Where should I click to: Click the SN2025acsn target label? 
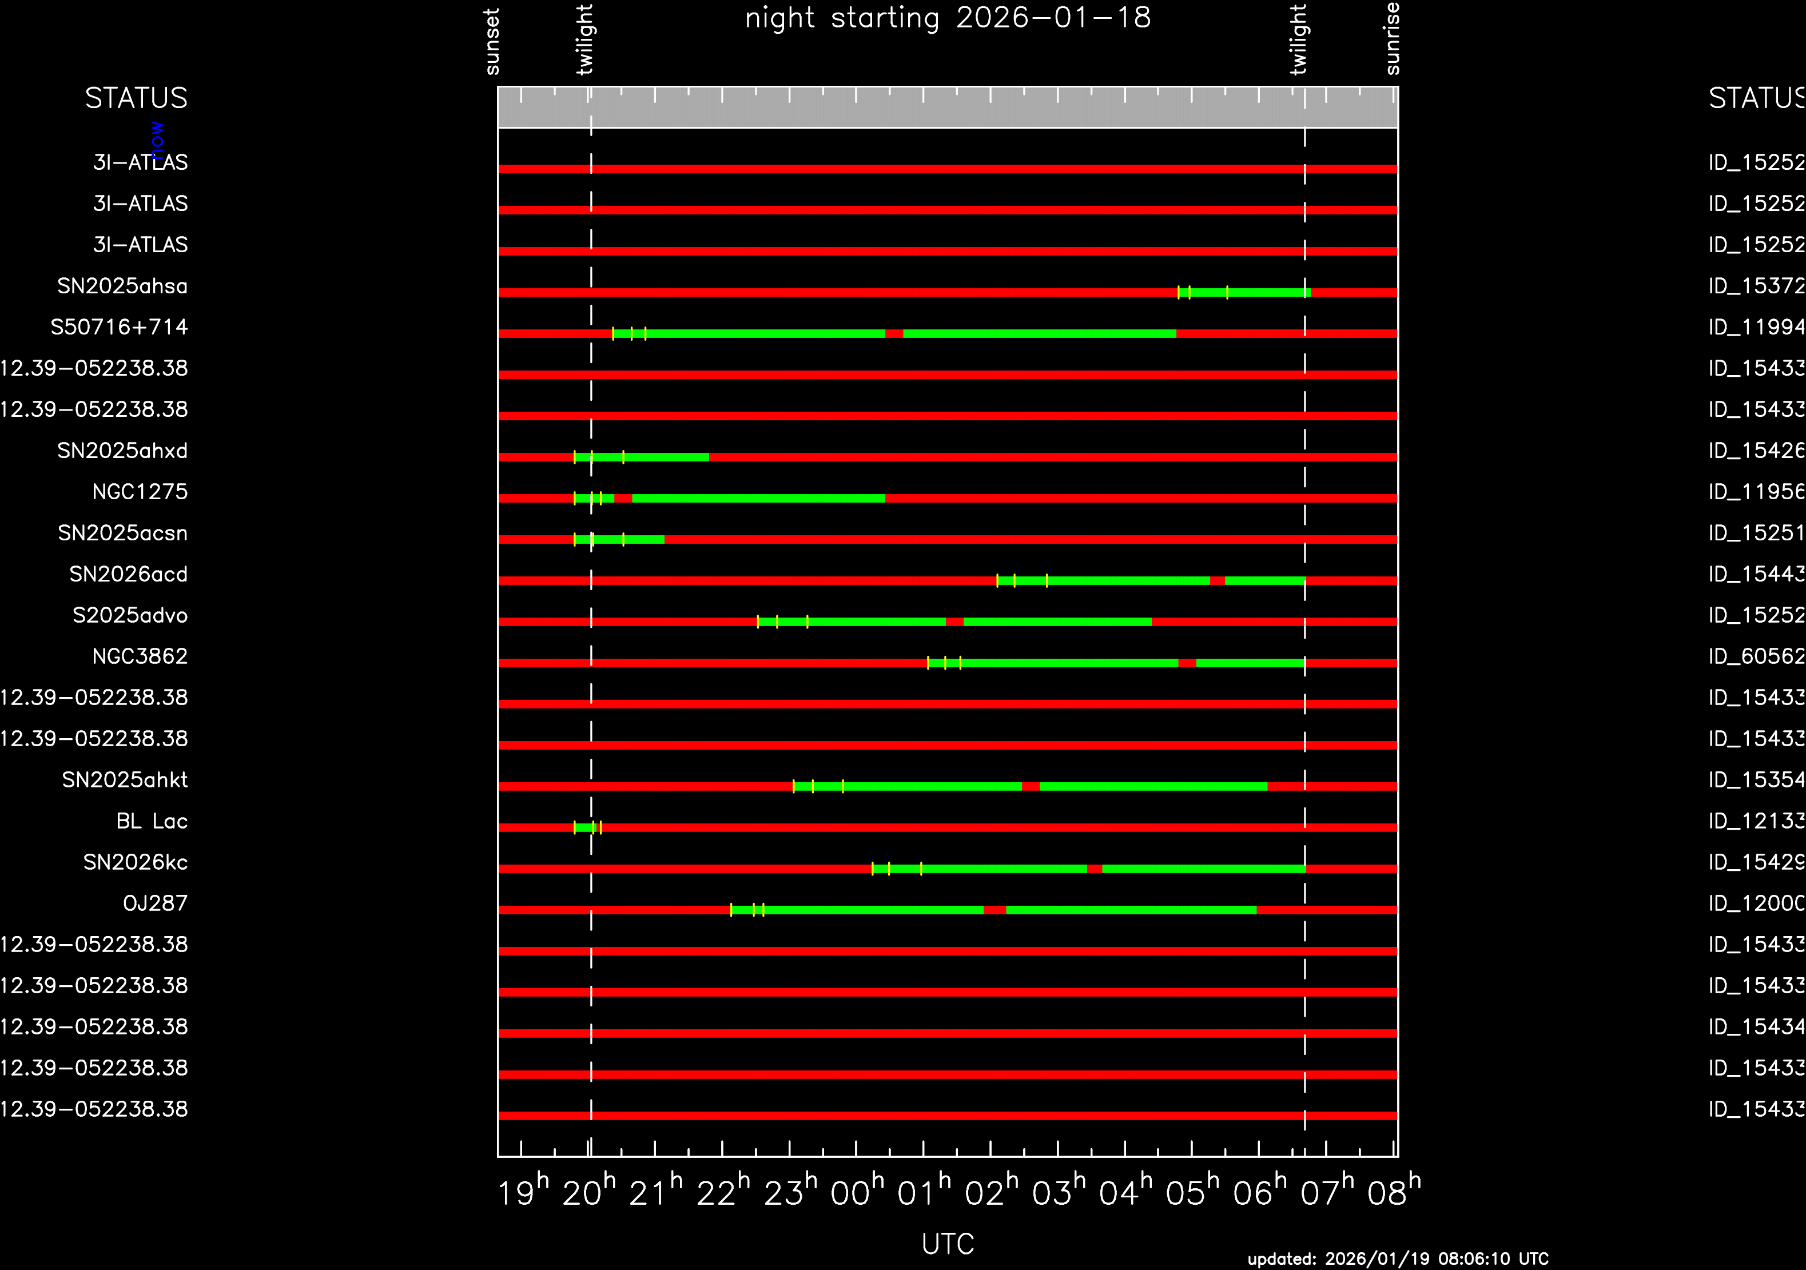tap(123, 533)
